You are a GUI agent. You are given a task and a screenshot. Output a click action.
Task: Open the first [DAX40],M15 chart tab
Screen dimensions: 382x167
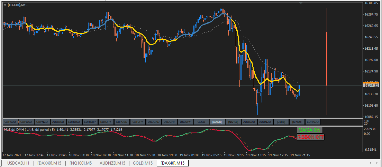[49, 163]
